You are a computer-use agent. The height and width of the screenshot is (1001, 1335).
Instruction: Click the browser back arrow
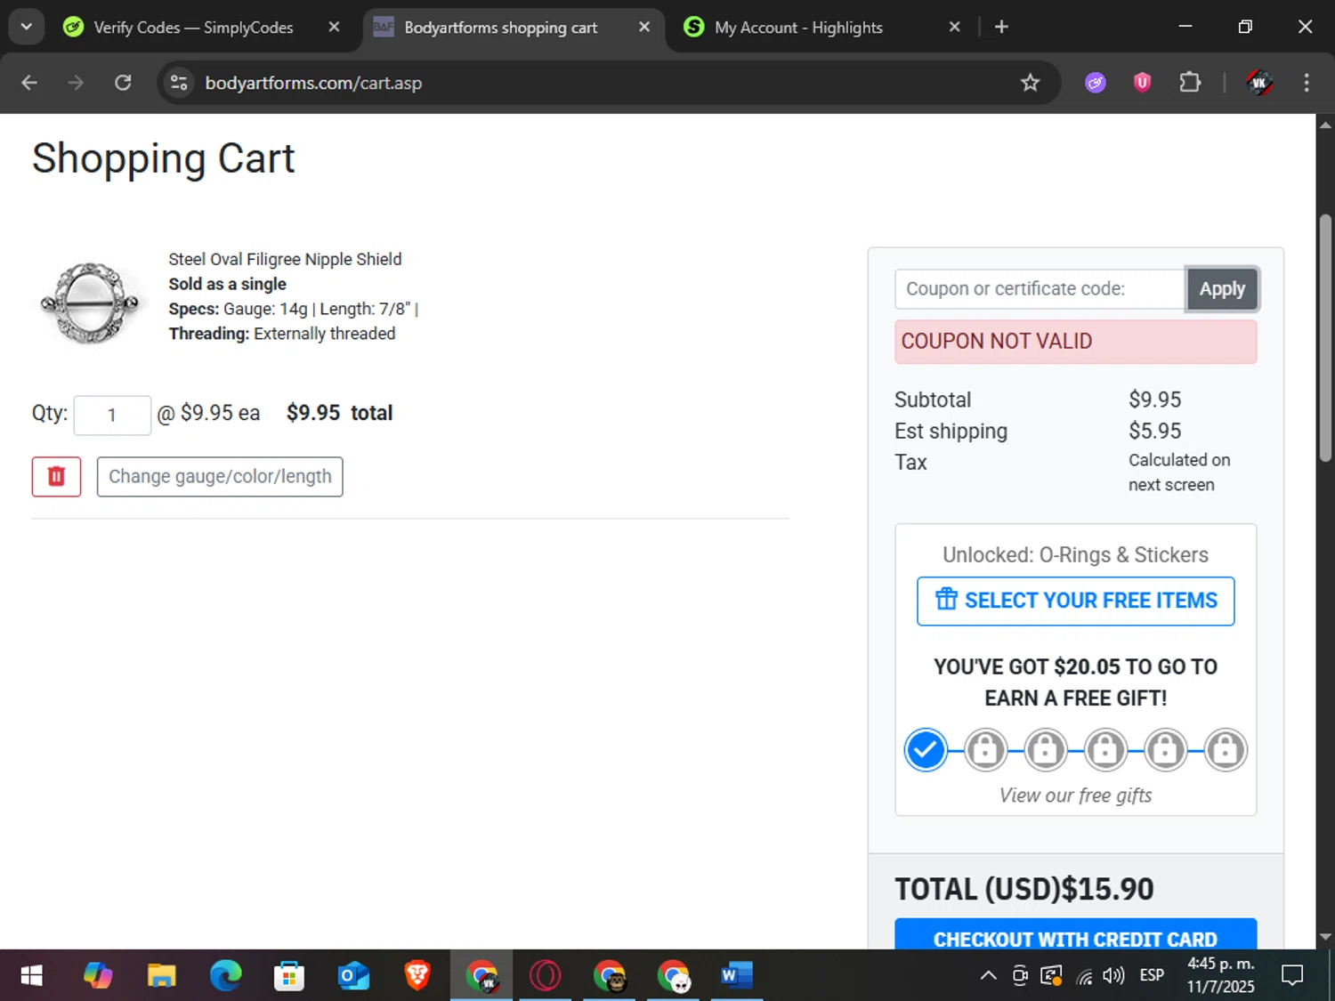point(29,83)
